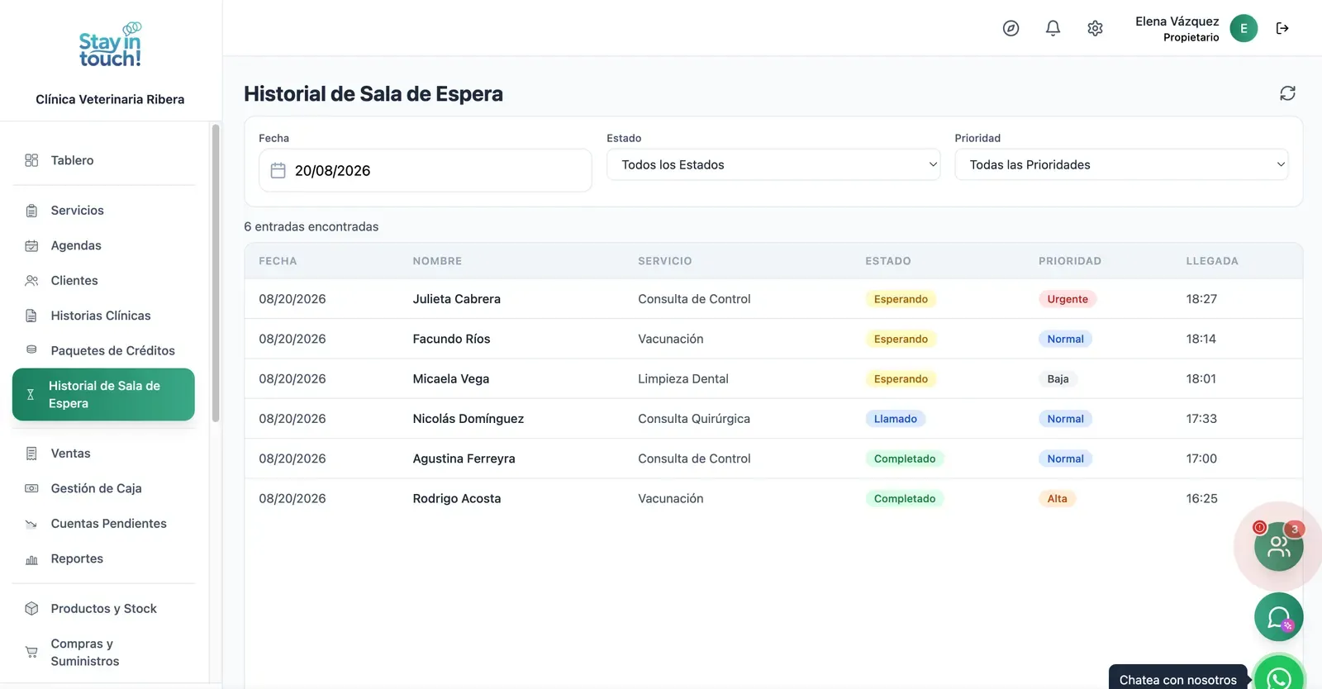1322x689 pixels.
Task: Click the LLEGADA column header
Action: 1212,261
